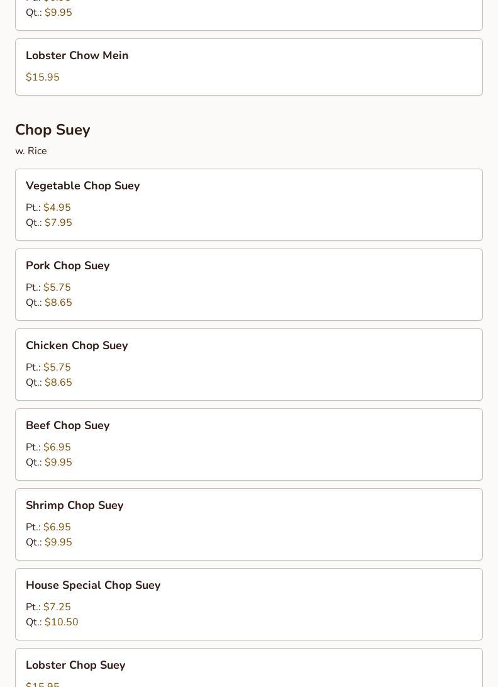Click Pork Chop Suey pint price $5.75

(x=57, y=288)
